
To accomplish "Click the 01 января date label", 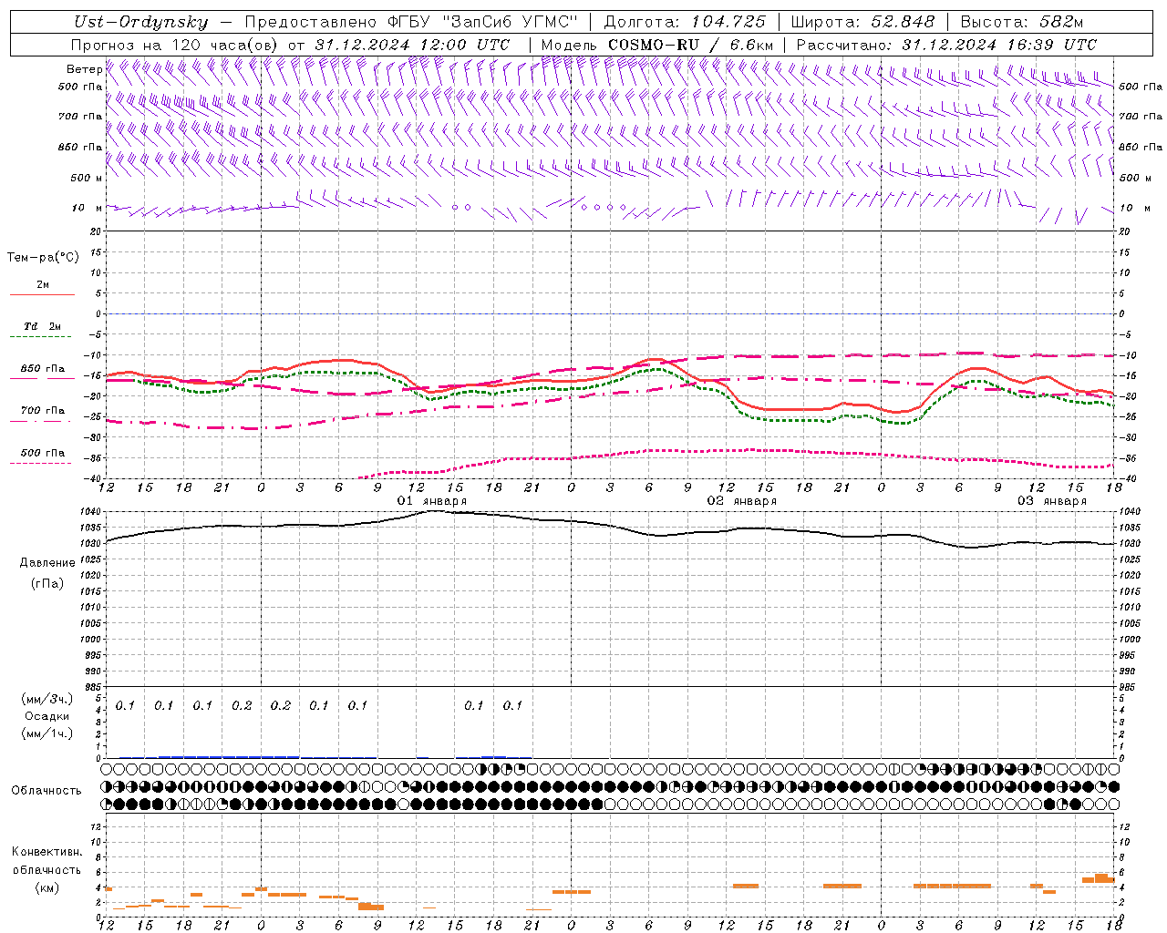I will pos(432,501).
